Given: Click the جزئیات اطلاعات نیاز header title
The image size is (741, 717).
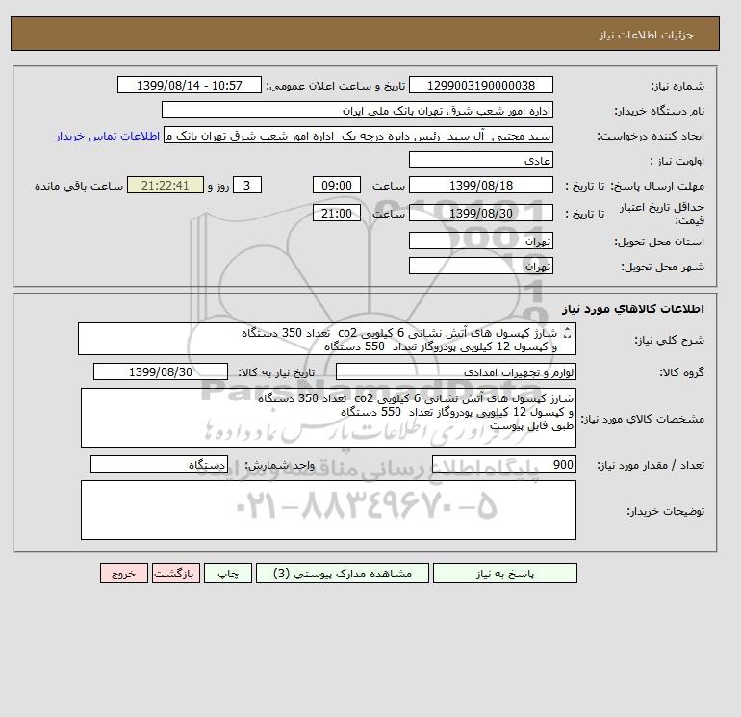Looking at the screenshot, I should [646, 35].
